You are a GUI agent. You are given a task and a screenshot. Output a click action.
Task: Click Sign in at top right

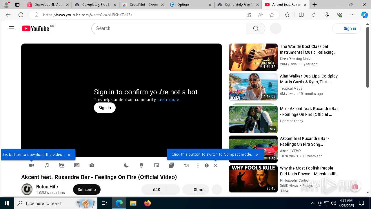pos(346,28)
